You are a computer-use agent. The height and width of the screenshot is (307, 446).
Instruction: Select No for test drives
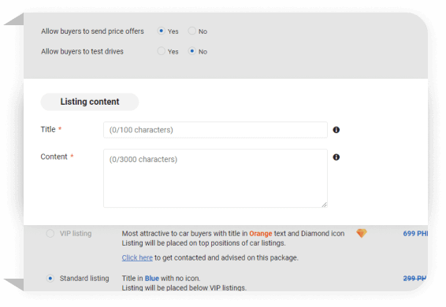pos(192,51)
